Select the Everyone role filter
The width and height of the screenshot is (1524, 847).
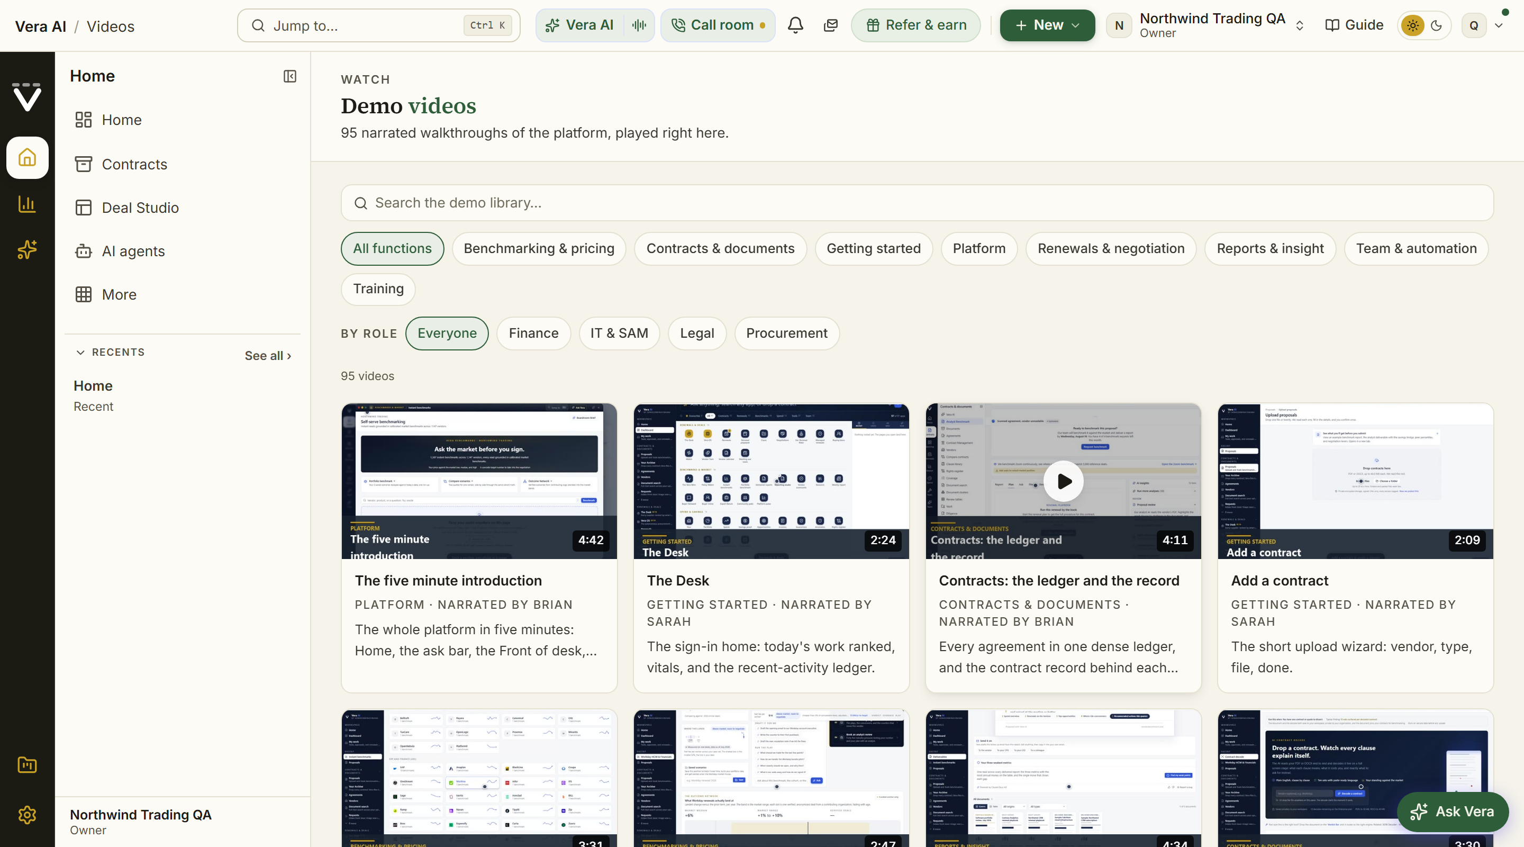coord(447,333)
